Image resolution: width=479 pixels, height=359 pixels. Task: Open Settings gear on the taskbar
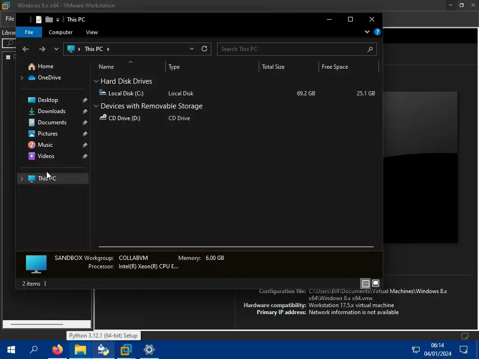click(149, 350)
